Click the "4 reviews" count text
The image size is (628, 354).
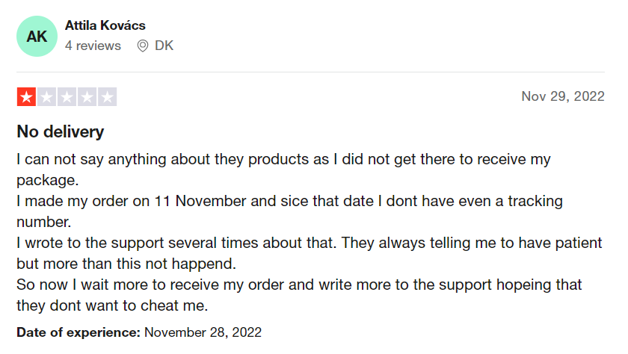(93, 46)
